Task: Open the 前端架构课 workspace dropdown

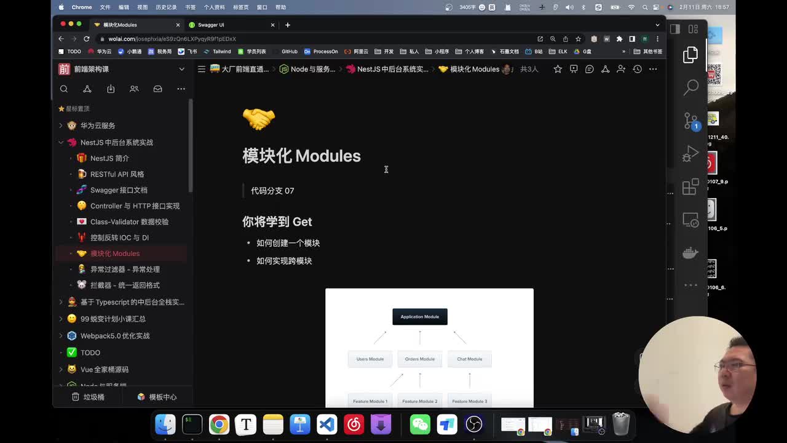Action: [x=181, y=69]
